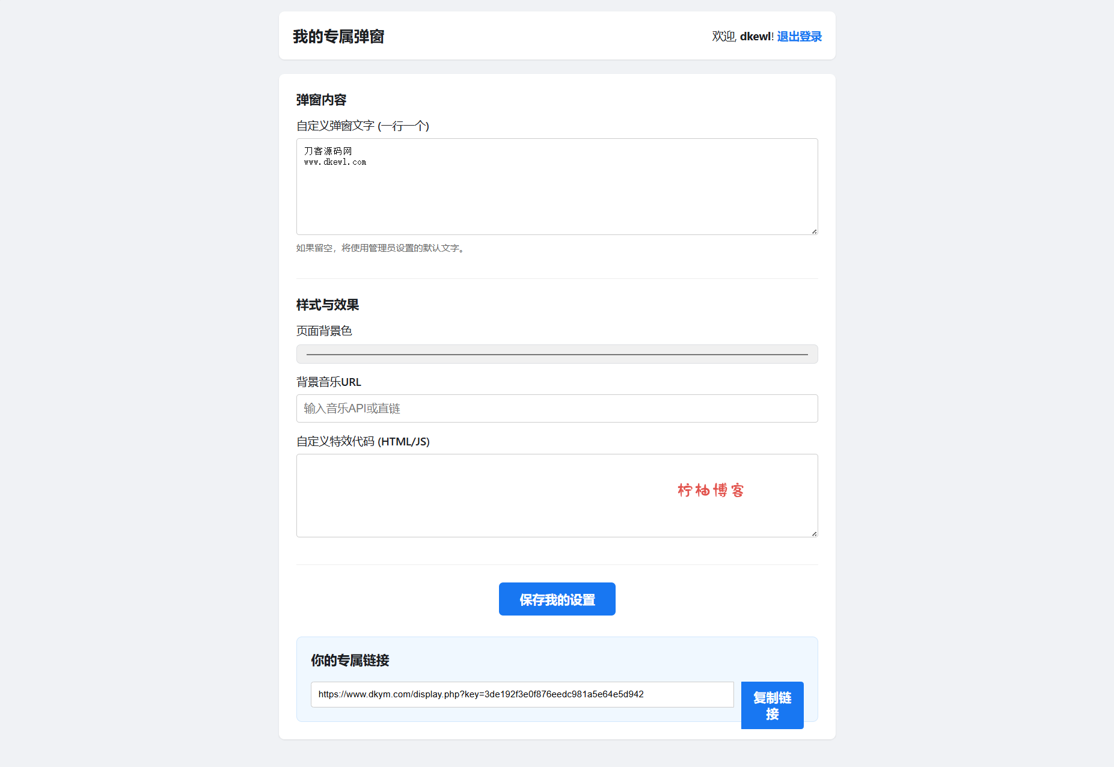Click the 页面背景色 label

click(324, 331)
